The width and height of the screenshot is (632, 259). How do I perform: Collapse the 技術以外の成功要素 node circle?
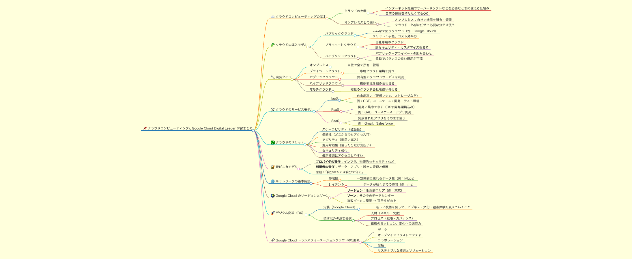coord(354,221)
